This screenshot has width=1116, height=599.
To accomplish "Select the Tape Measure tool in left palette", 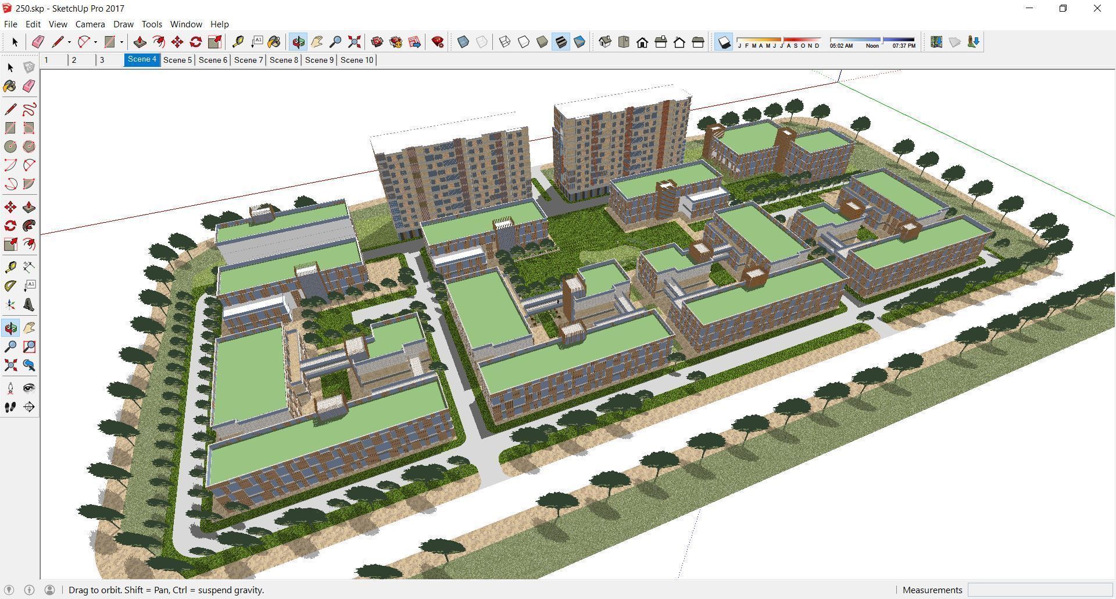I will pyautogui.click(x=10, y=267).
